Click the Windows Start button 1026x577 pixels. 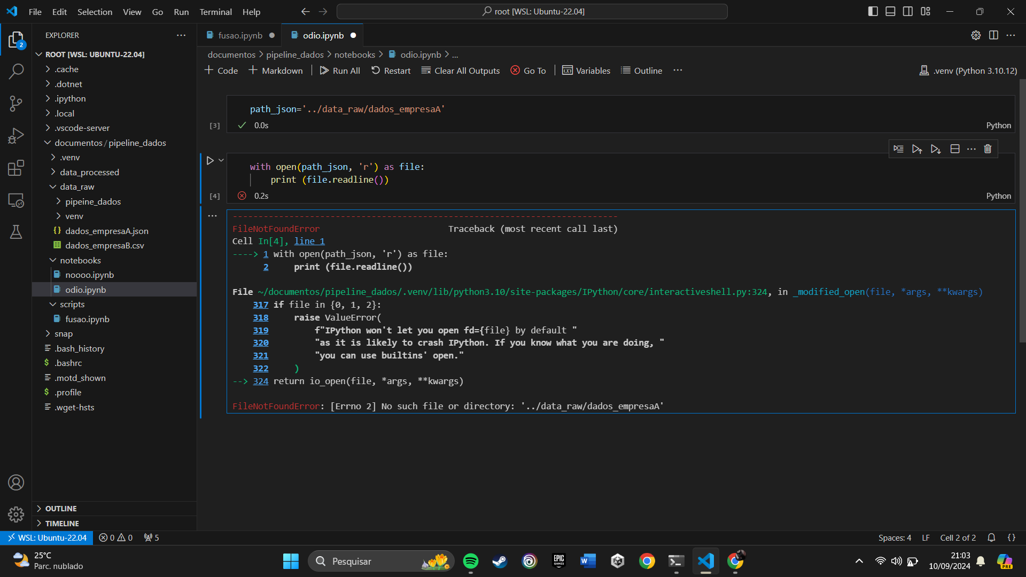[291, 561]
